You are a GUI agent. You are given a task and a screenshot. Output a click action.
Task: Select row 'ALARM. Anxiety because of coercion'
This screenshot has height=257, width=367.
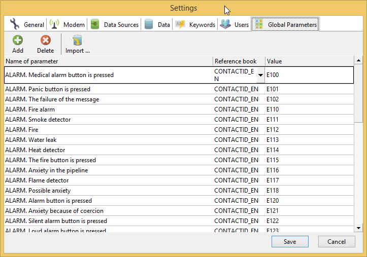[x=179, y=211]
